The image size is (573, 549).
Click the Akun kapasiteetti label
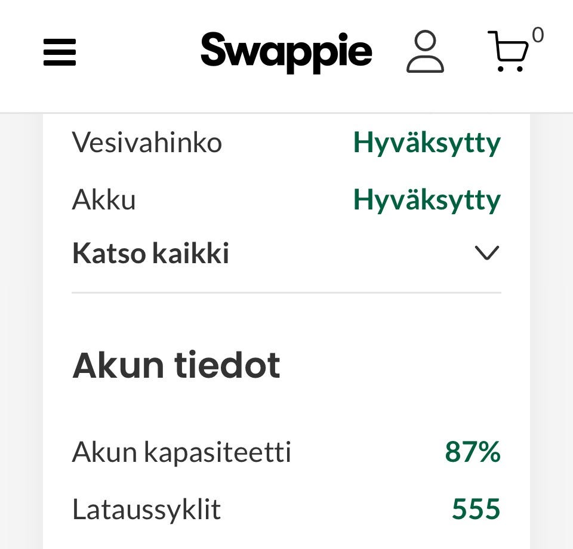181,452
